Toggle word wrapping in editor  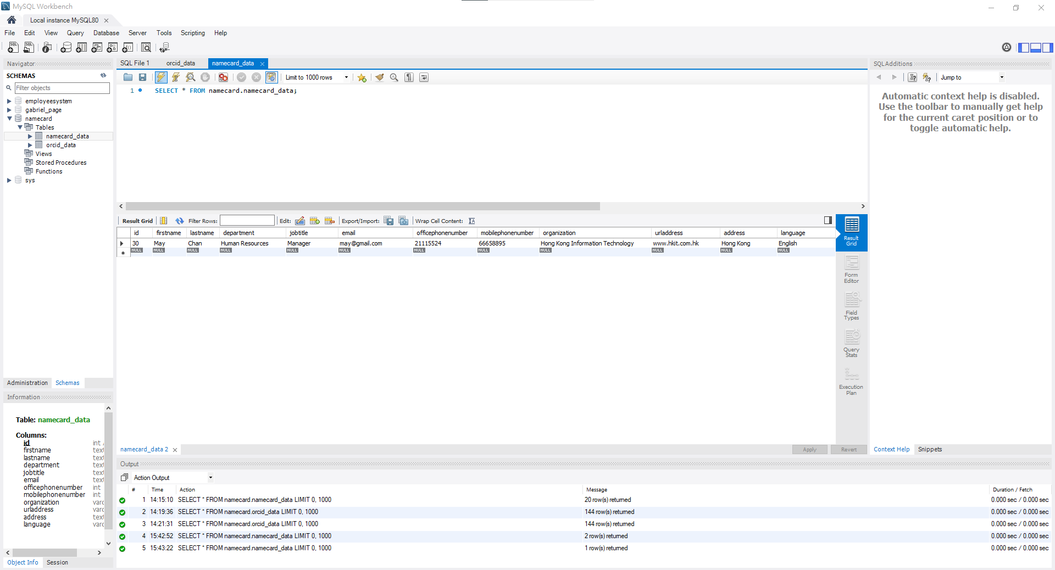[424, 77]
